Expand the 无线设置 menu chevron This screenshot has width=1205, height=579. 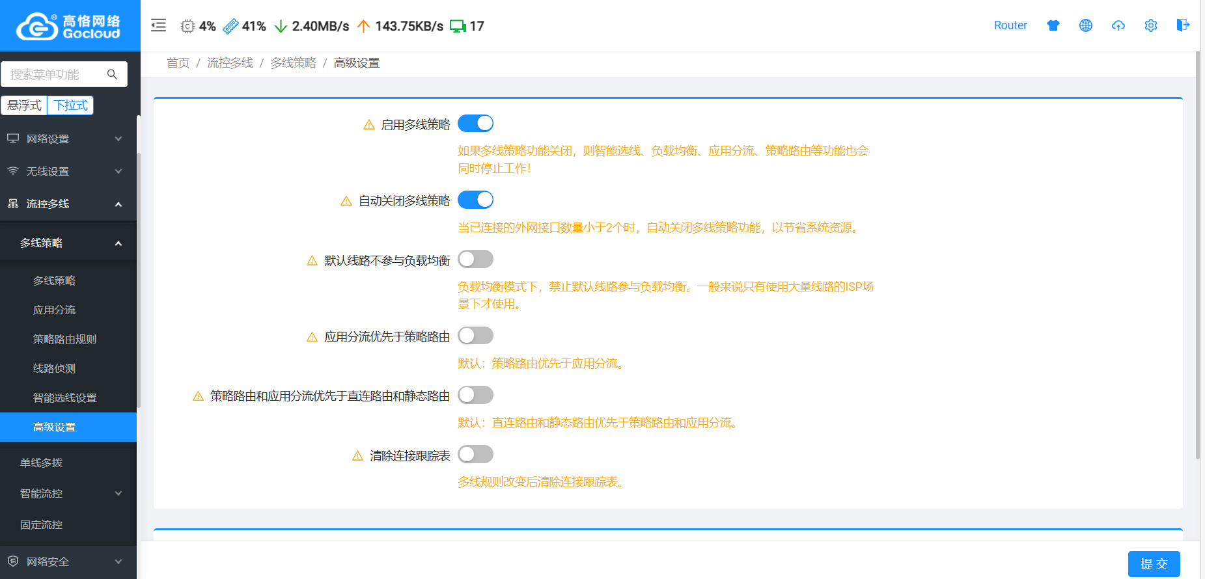(x=118, y=171)
